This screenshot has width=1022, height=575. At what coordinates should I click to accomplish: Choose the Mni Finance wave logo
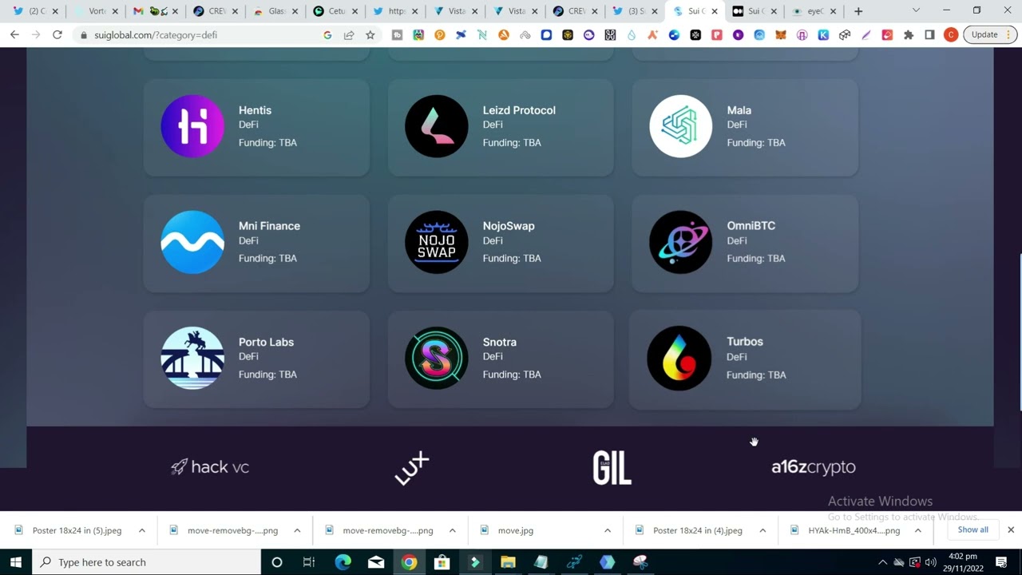pyautogui.click(x=192, y=242)
